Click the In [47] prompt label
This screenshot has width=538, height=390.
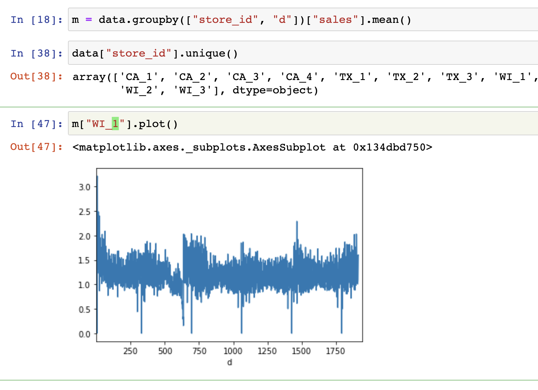pos(37,124)
